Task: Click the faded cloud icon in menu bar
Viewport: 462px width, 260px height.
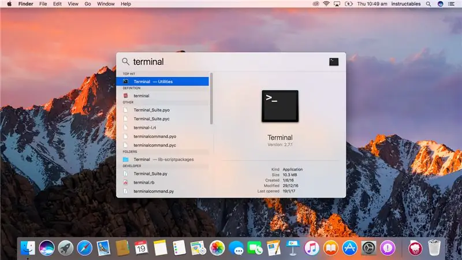Action: pos(315,4)
